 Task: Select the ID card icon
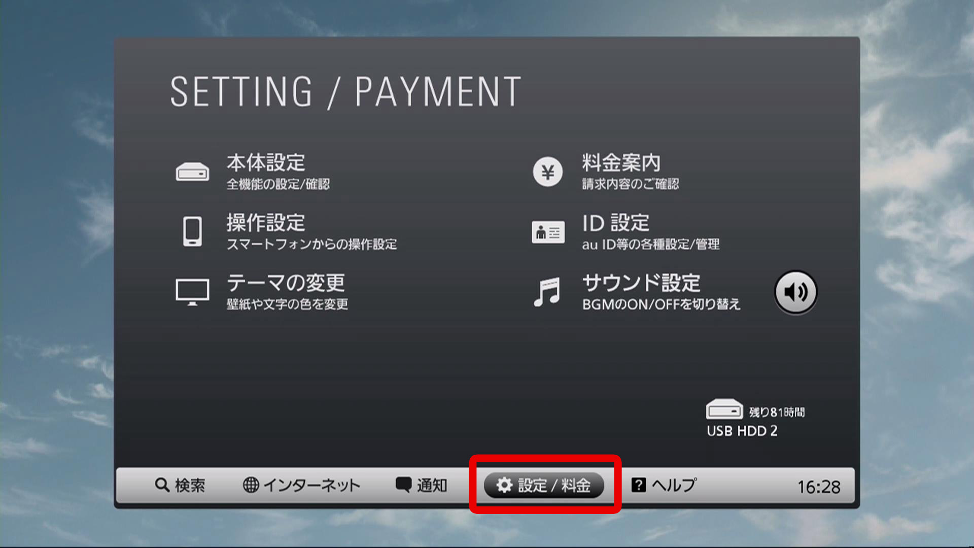coord(548,232)
